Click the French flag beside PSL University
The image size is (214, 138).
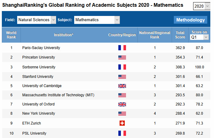(122, 133)
